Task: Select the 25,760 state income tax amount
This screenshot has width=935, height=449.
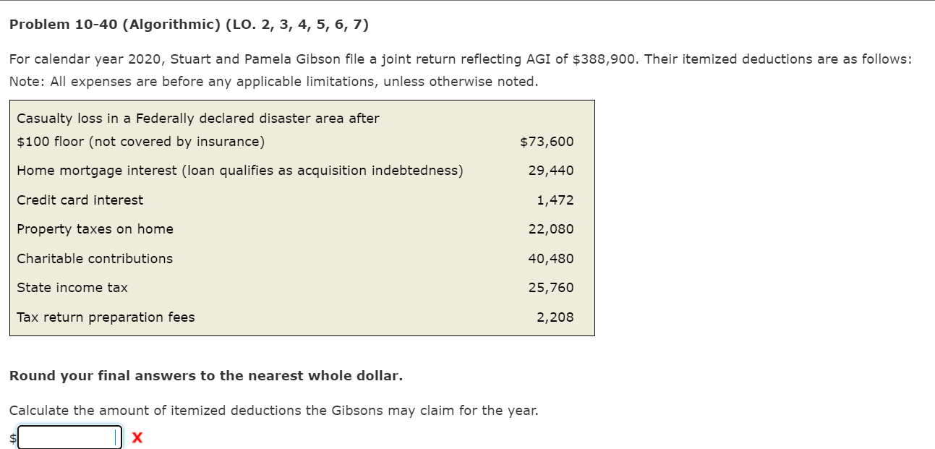Action: pyautogui.click(x=552, y=287)
